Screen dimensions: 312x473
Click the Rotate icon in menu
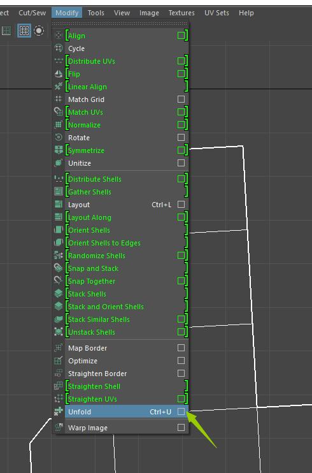[x=59, y=138]
